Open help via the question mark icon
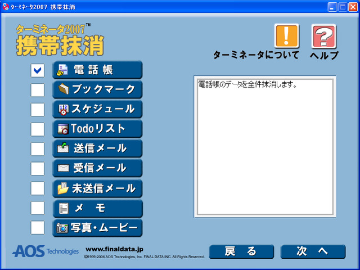 pyautogui.click(x=324, y=36)
